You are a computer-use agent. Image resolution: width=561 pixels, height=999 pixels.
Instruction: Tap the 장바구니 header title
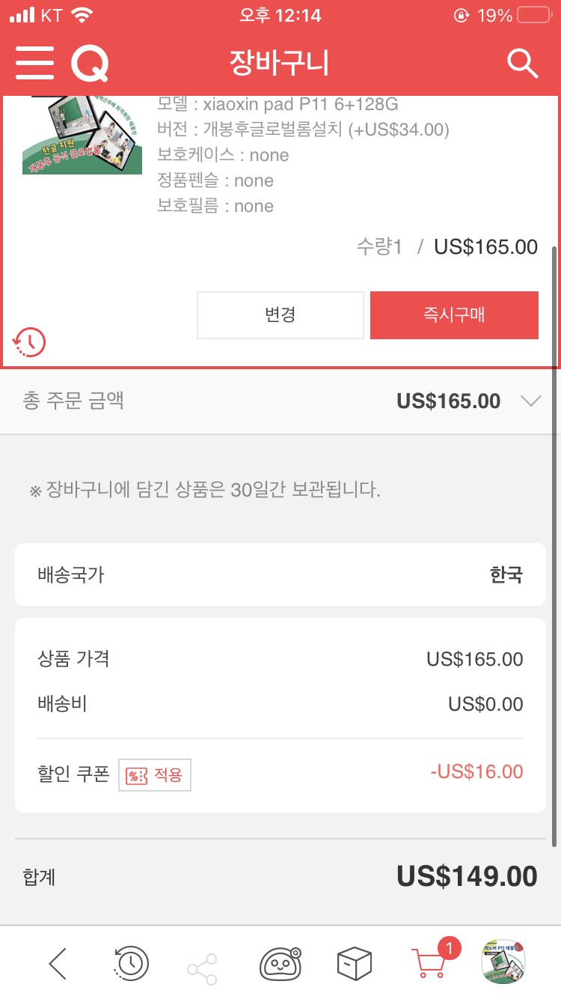pos(279,64)
